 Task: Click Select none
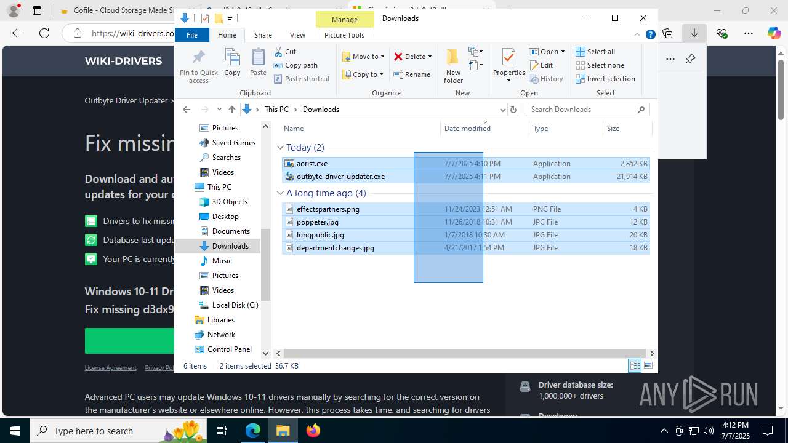click(600, 65)
